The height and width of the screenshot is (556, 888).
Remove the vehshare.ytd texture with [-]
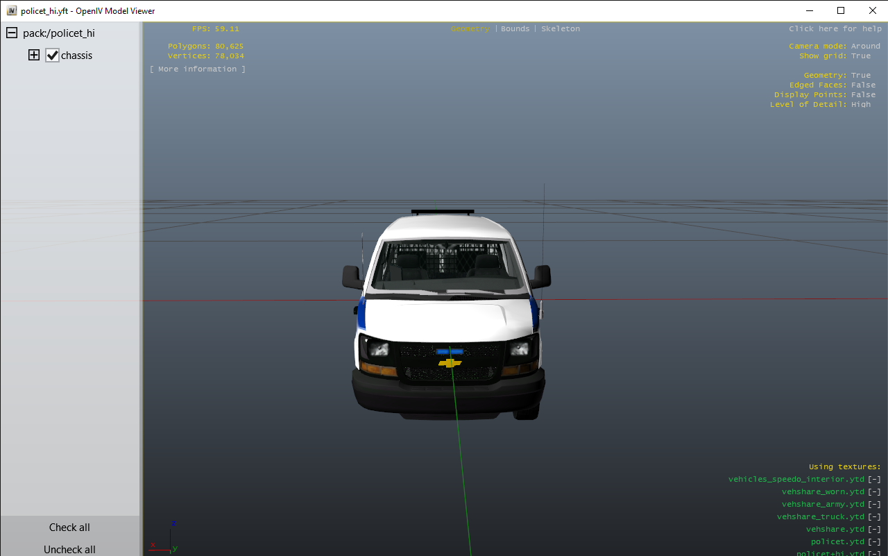point(874,530)
